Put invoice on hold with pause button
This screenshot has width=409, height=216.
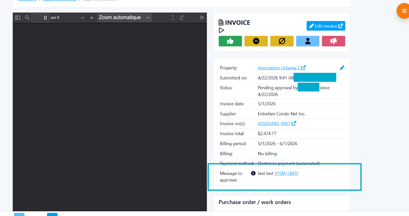click(x=256, y=41)
